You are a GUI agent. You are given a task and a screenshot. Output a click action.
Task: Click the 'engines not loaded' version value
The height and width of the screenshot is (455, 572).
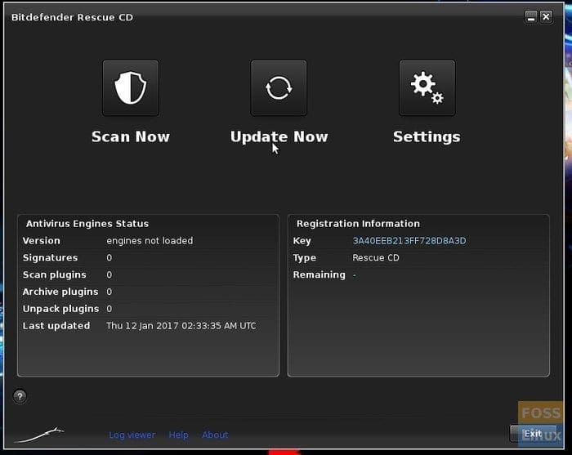point(150,241)
